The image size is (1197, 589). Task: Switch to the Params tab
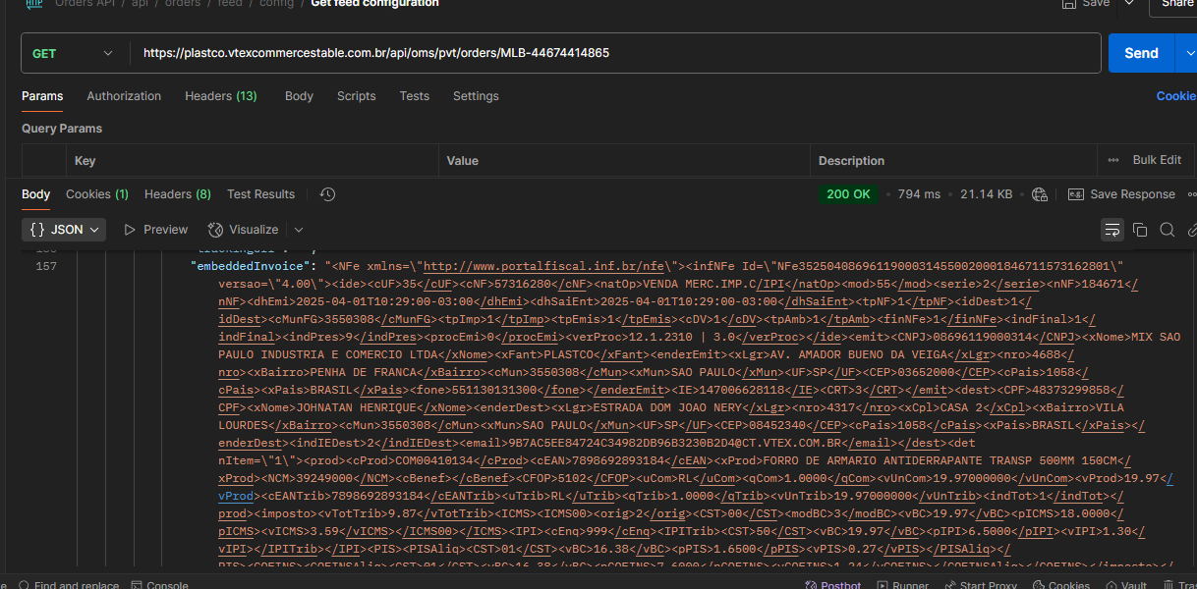[42, 96]
